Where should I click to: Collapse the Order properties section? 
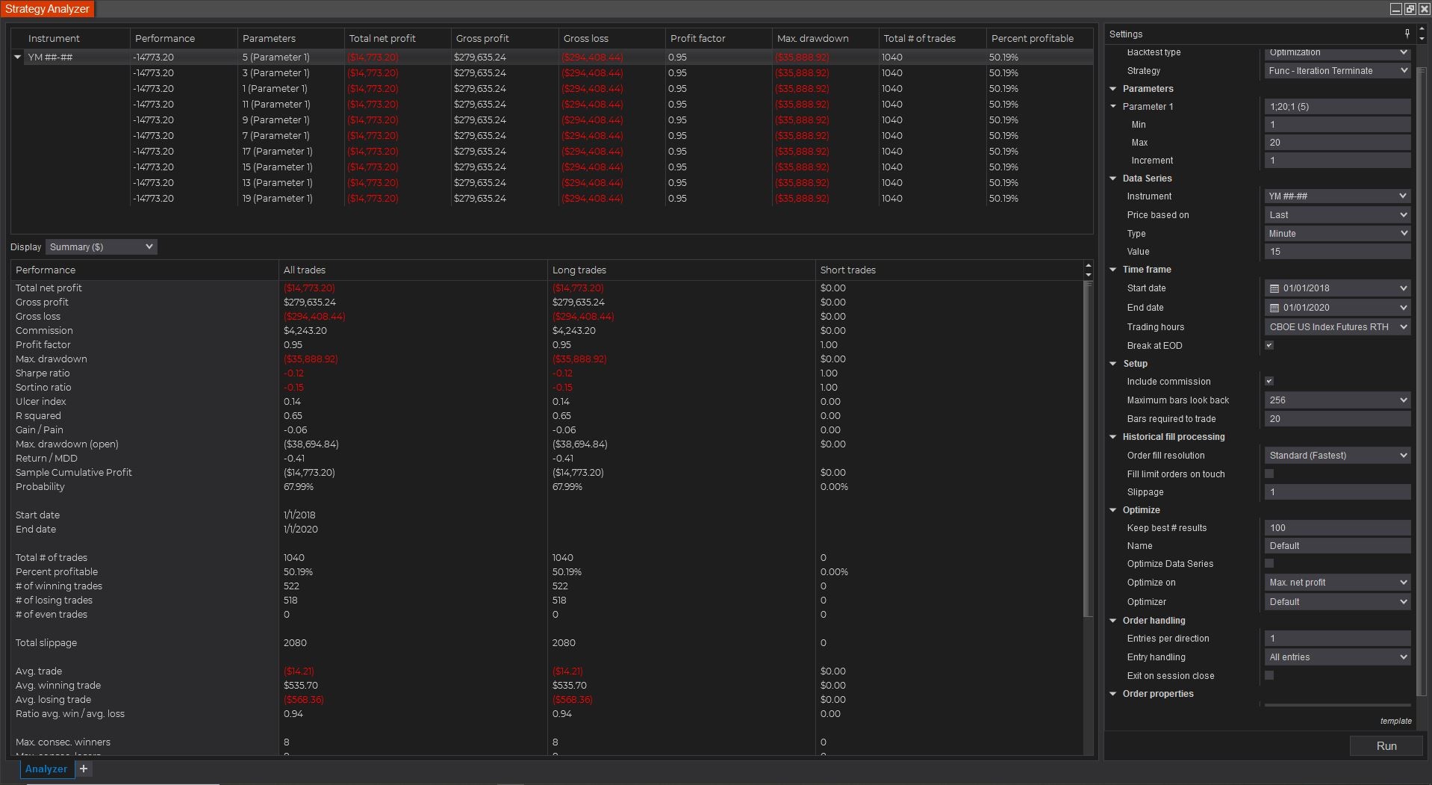tap(1113, 694)
